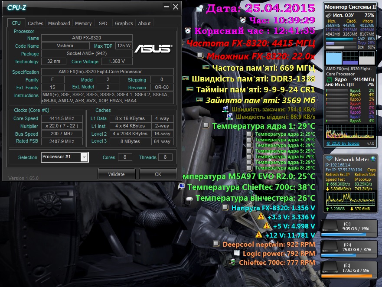Image resolution: width=382 pixels, height=287 pixels.
Task: Click Refresh Net. in Network Meter
Action: point(365,175)
